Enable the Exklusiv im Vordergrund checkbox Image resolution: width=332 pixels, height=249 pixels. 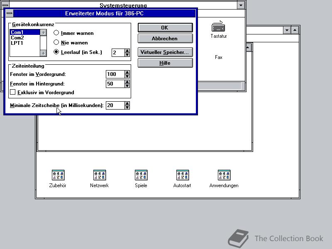pos(13,92)
